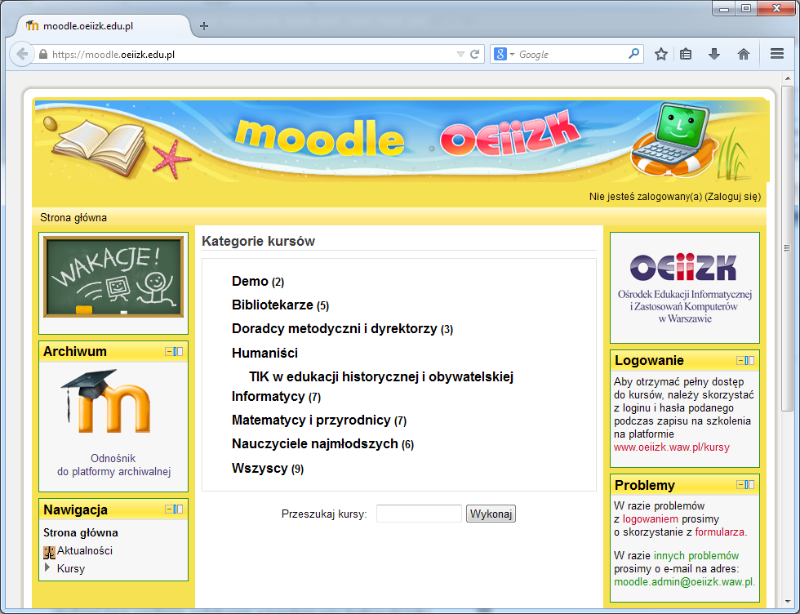Click the search magnifier icon in Google box
The width and height of the screenshot is (800, 614).
coord(633,53)
